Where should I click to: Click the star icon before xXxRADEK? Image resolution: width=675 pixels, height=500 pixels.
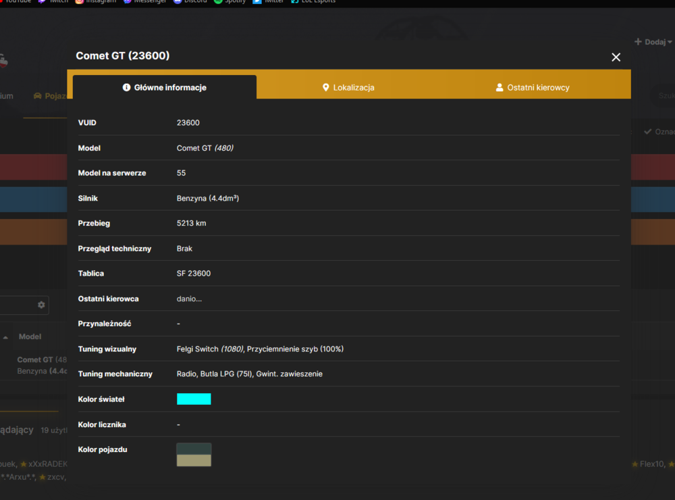tap(24, 464)
